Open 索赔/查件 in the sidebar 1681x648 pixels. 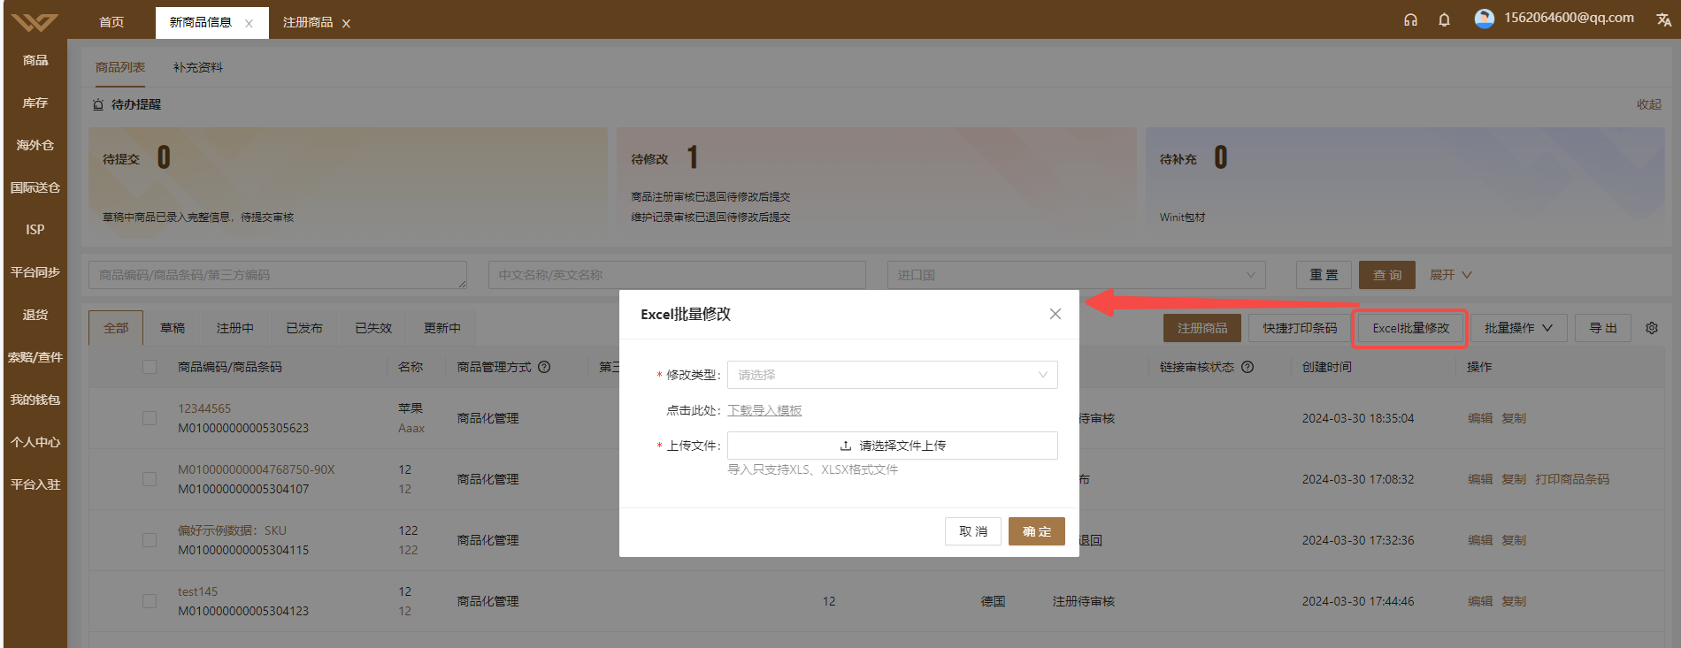[35, 357]
